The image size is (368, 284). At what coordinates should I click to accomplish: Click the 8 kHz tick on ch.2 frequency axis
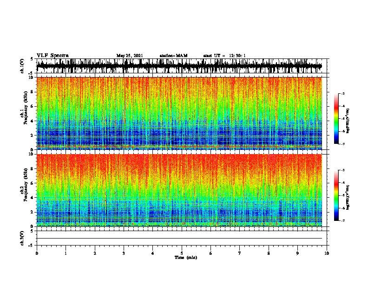click(x=33, y=169)
